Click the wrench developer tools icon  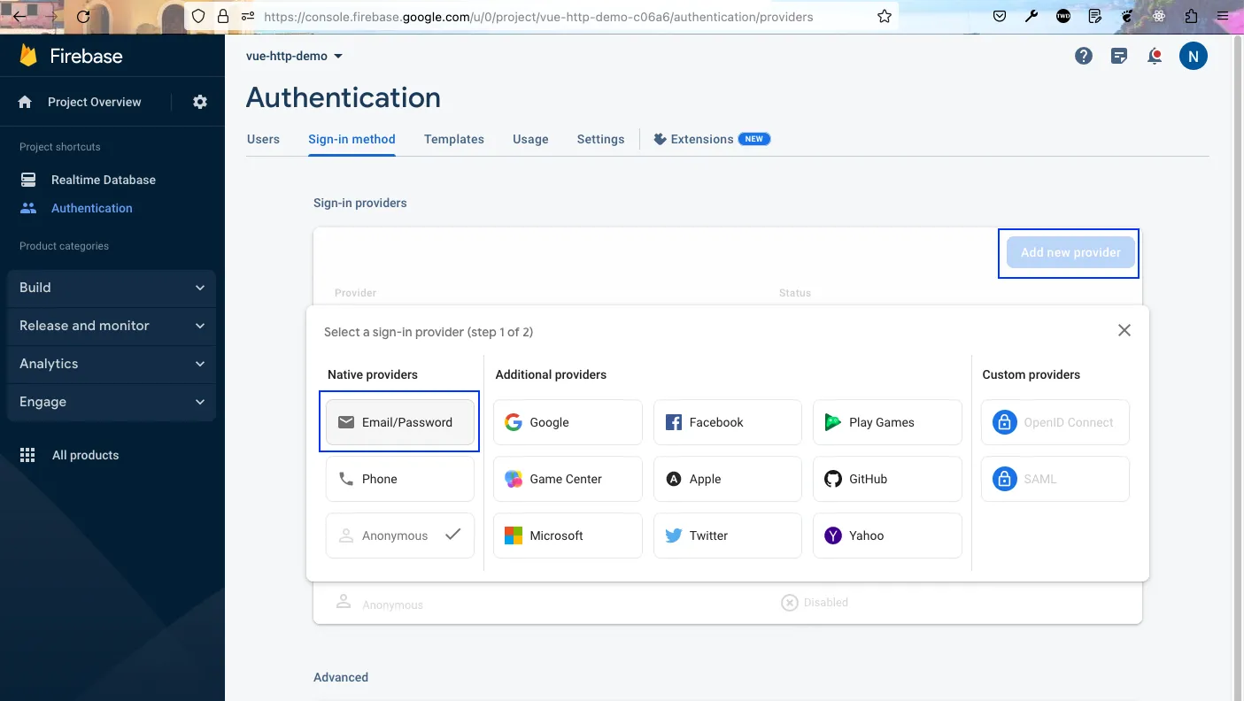coord(1031,16)
